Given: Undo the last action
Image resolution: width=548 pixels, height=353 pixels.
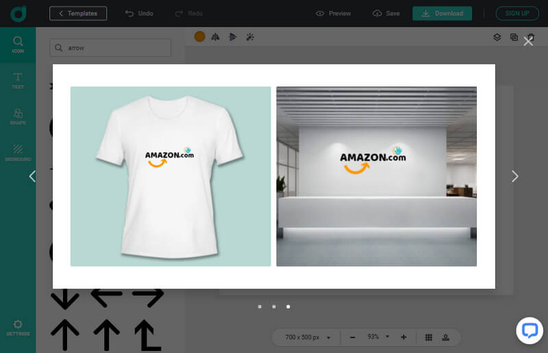Looking at the screenshot, I should point(139,13).
